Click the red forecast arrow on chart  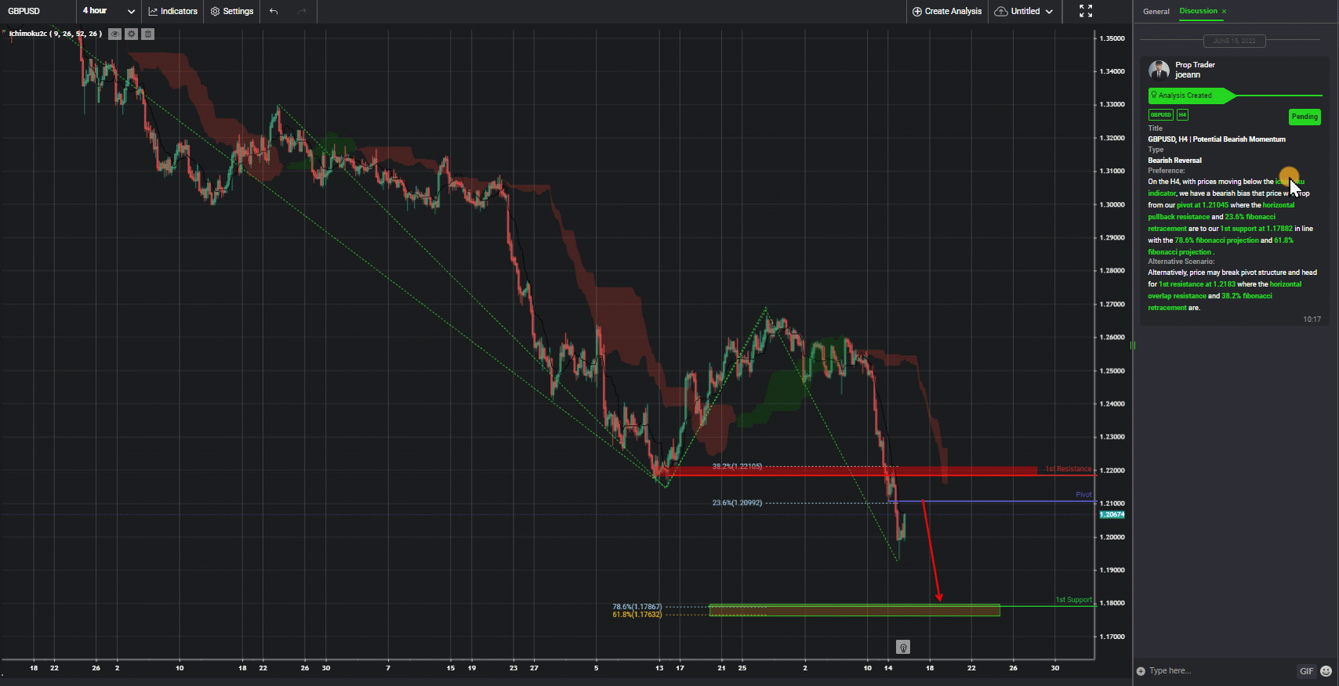coord(931,551)
